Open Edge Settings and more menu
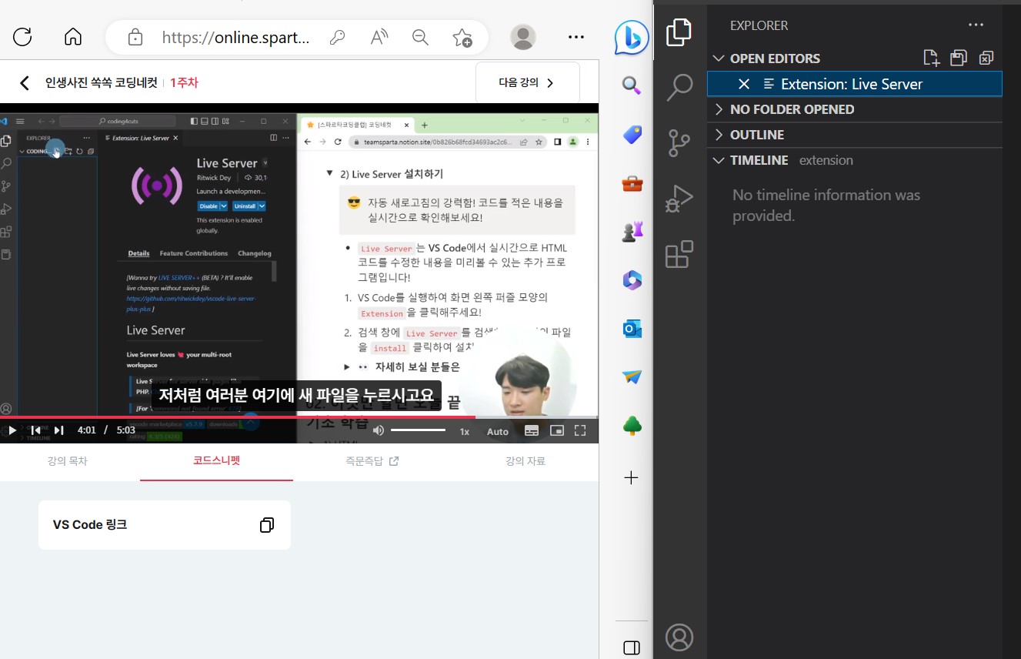This screenshot has width=1021, height=659. tap(576, 37)
